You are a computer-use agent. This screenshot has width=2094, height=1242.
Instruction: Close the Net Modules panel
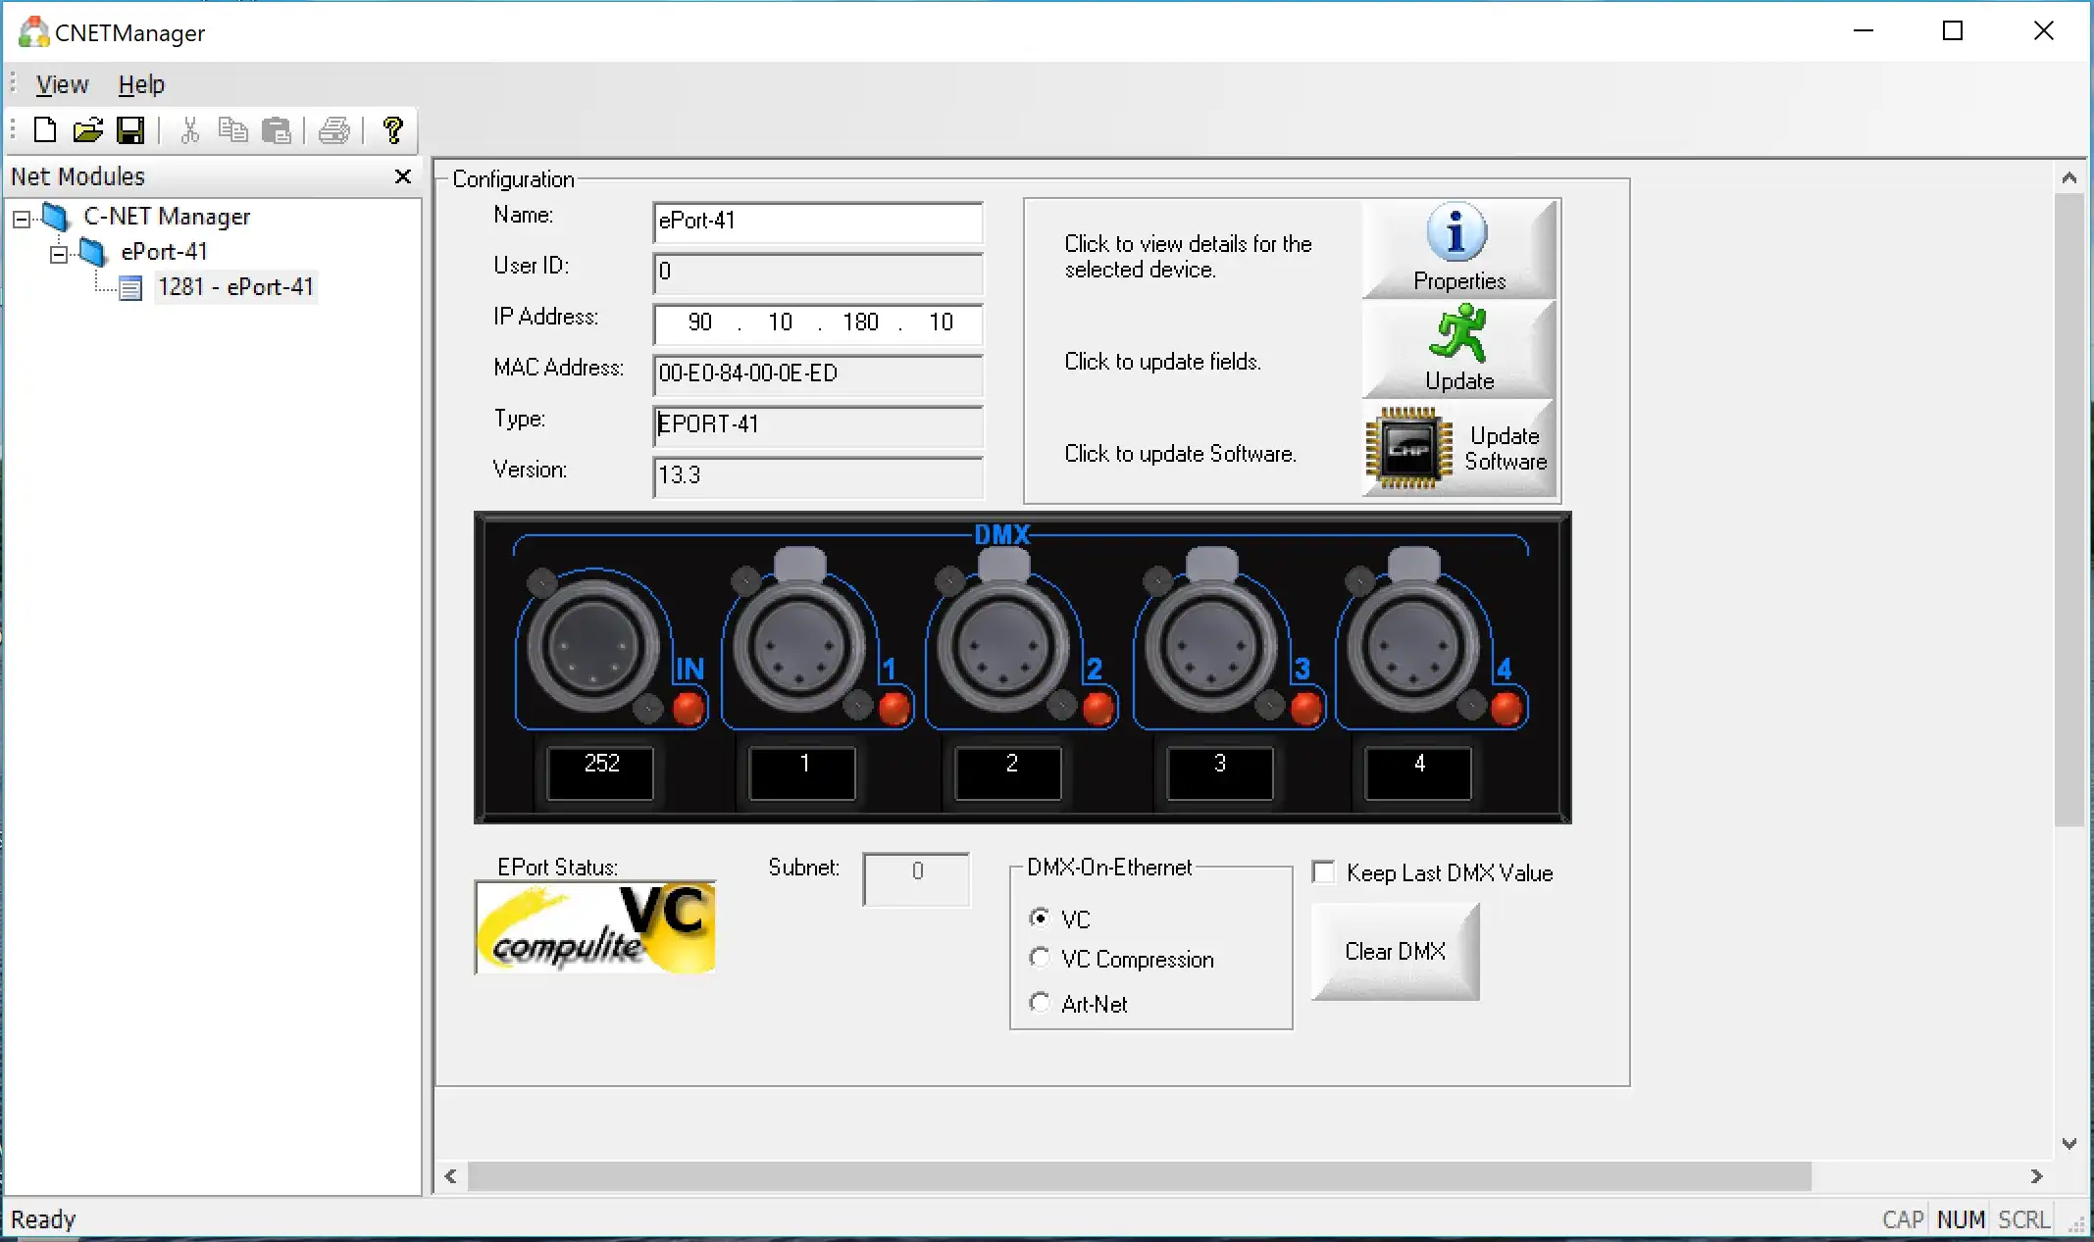[402, 176]
